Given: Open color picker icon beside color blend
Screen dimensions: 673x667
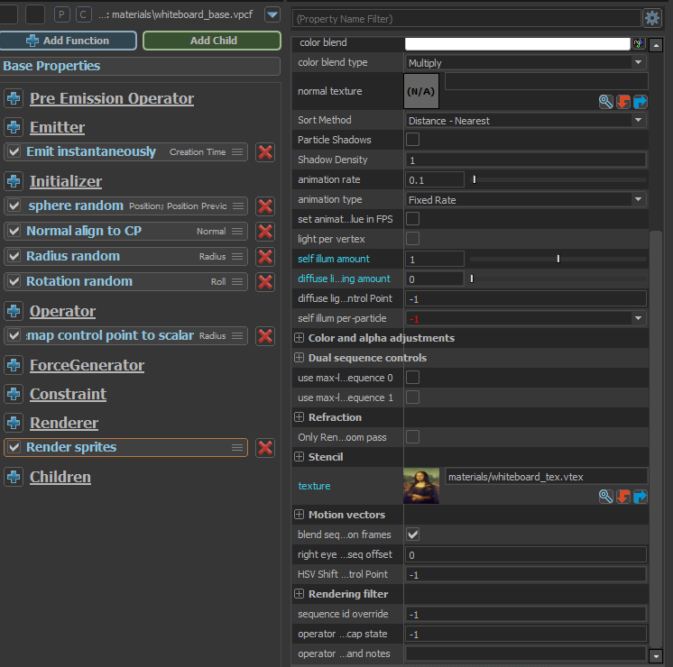Looking at the screenshot, I should (x=638, y=43).
